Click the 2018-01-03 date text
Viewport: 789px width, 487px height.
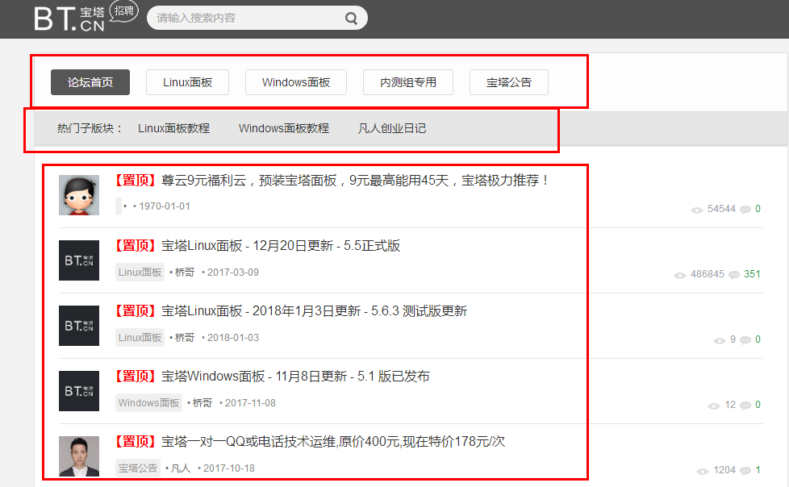point(233,338)
